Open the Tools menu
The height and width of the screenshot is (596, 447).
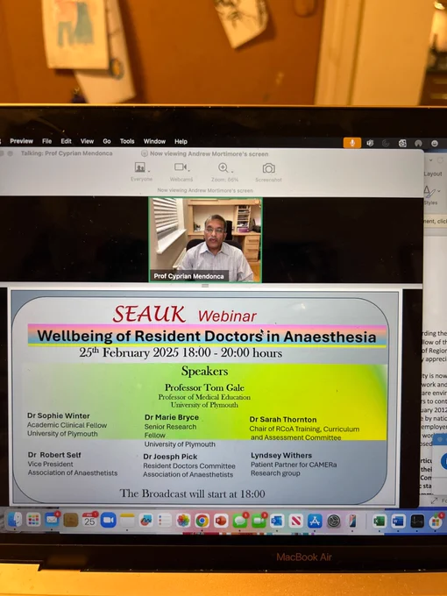pyautogui.click(x=127, y=141)
